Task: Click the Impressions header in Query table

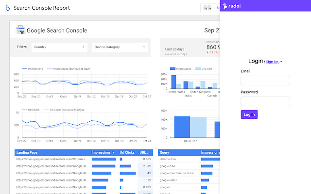Action: click(x=210, y=152)
